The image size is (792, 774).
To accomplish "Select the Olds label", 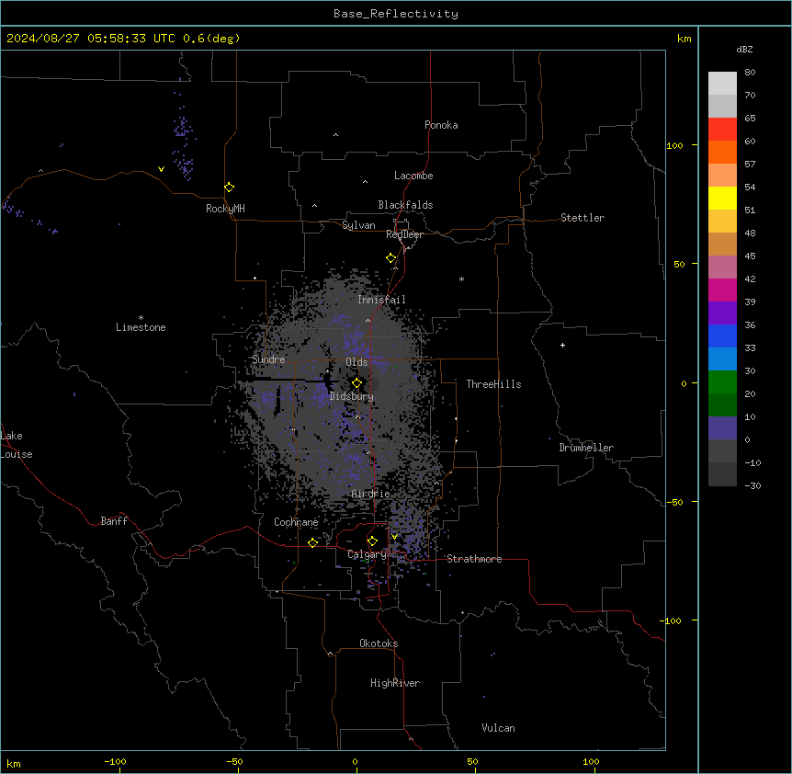I will (356, 362).
